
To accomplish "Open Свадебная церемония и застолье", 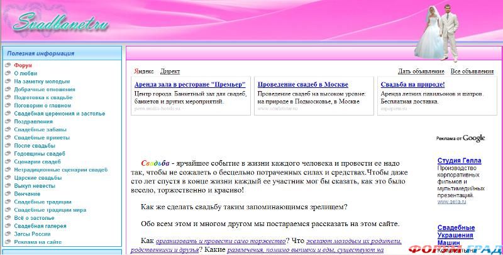I will pyautogui.click(x=60, y=114).
